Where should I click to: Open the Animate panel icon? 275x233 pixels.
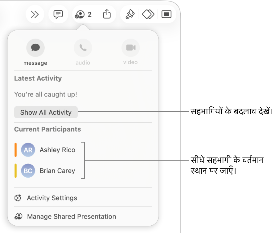click(x=148, y=14)
